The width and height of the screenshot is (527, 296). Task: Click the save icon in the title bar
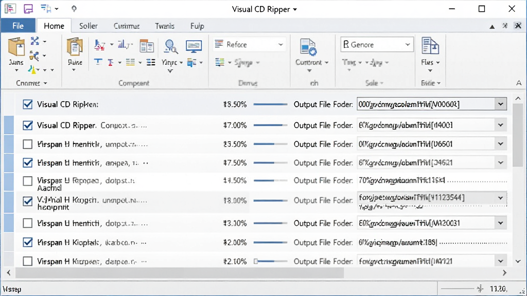point(28,9)
